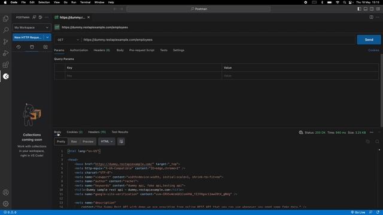Switch to Pretty response view
383x215 pixels.
tap(61, 142)
